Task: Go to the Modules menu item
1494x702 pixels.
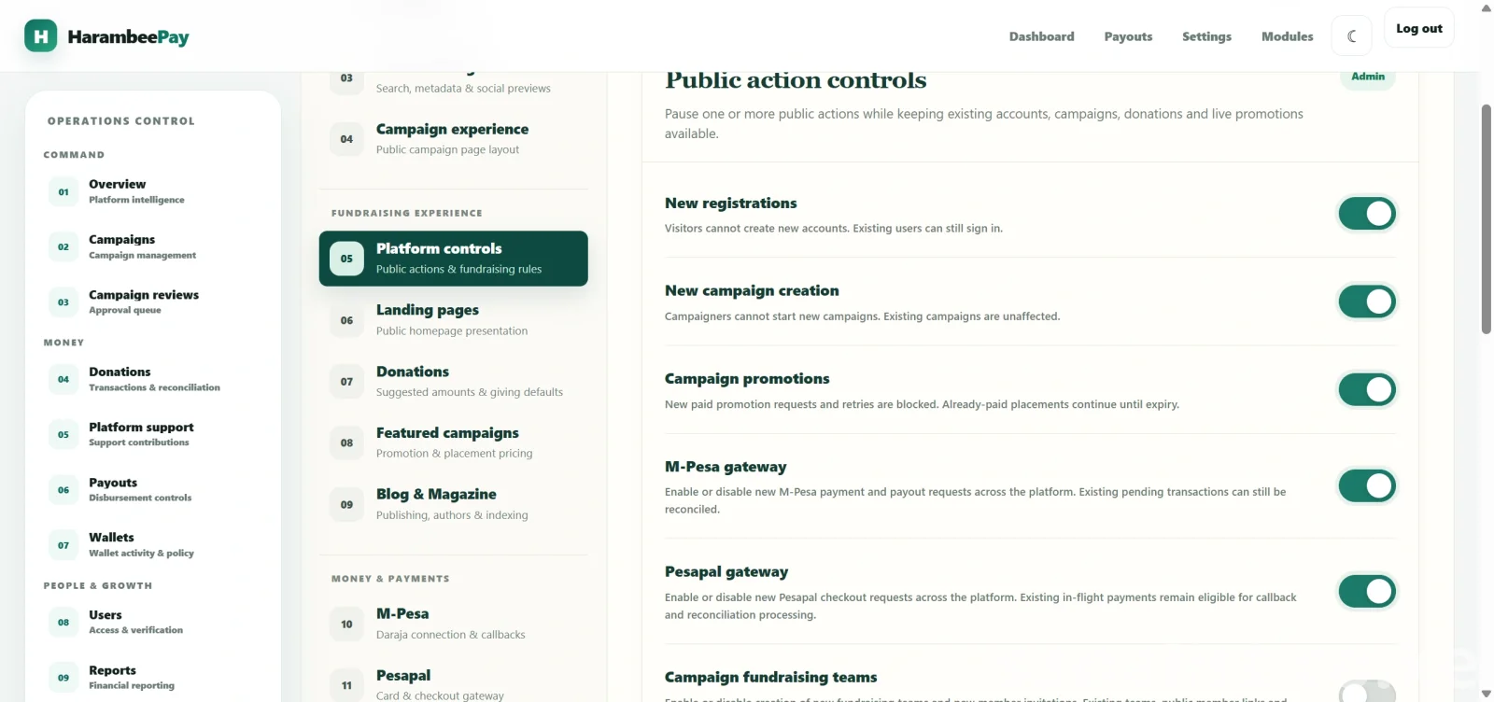Action: click(1287, 36)
